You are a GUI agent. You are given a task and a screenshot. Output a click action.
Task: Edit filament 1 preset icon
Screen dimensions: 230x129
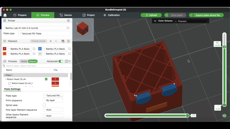[x=34, y=49]
